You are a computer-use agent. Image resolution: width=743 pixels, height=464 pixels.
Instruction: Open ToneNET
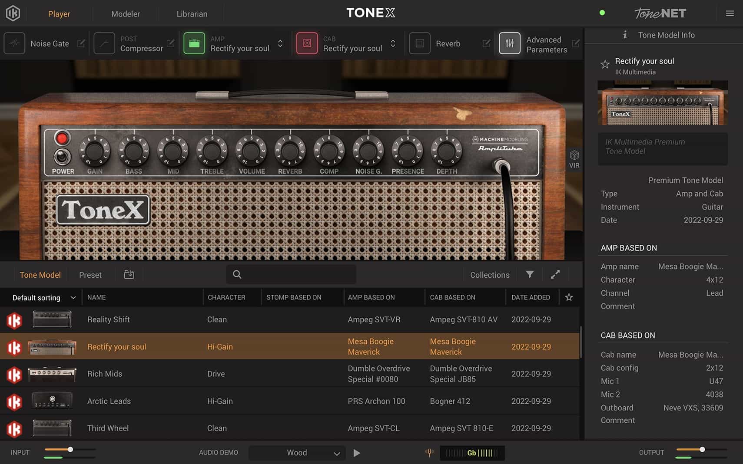tap(660, 13)
